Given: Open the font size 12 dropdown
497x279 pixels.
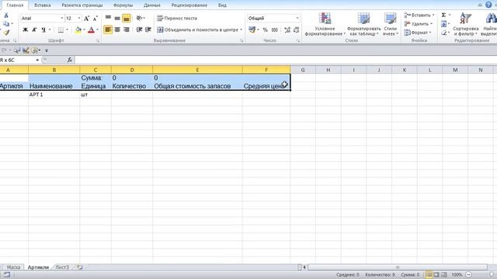Looking at the screenshot, I should tap(79, 19).
